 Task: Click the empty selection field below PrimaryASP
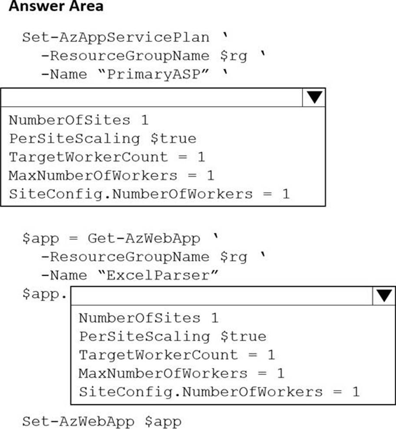pos(152,98)
